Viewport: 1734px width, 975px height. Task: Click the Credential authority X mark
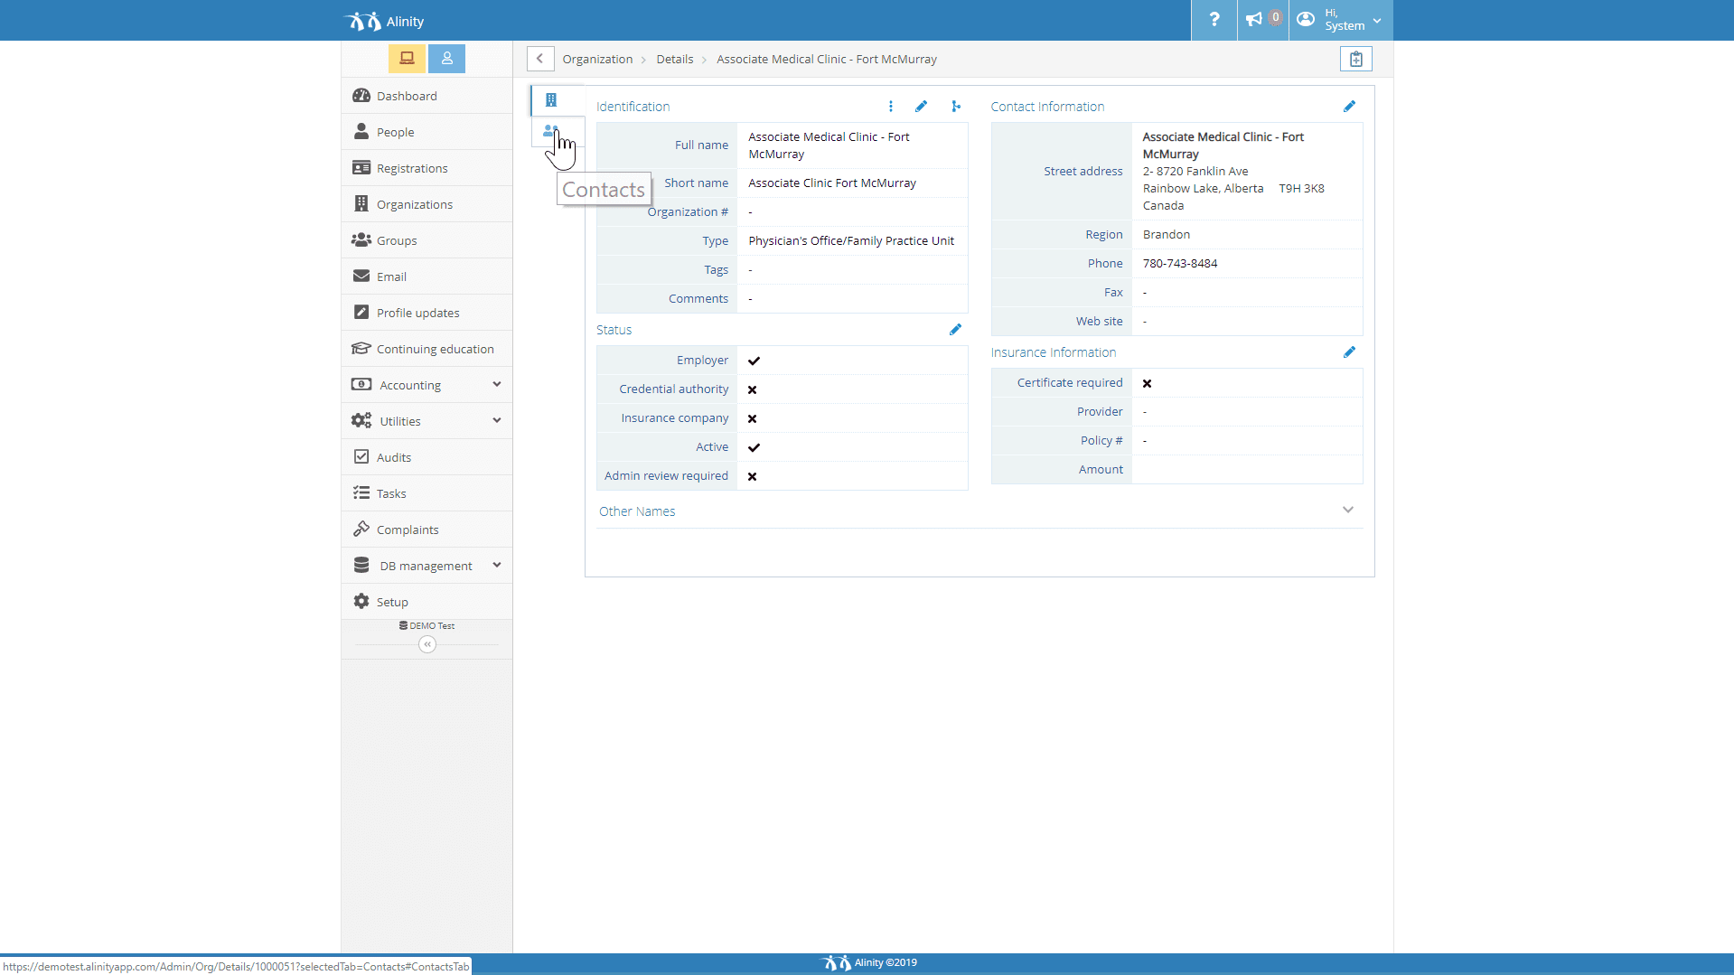pyautogui.click(x=753, y=389)
